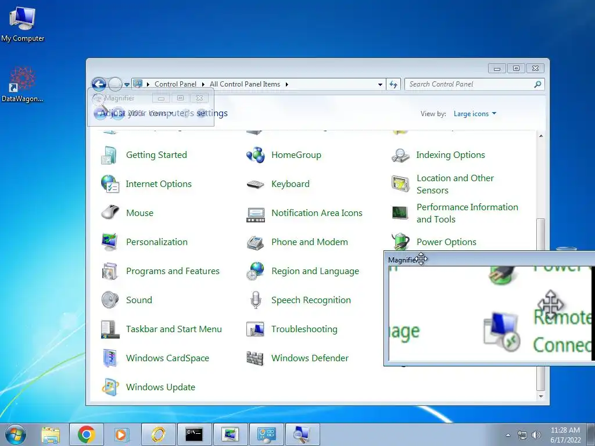Screen dimensions: 595x446
Task: Select the My Computer desktop icon
Action: (x=23, y=24)
